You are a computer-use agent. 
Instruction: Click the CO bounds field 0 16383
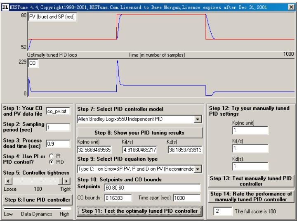[x=118, y=198]
